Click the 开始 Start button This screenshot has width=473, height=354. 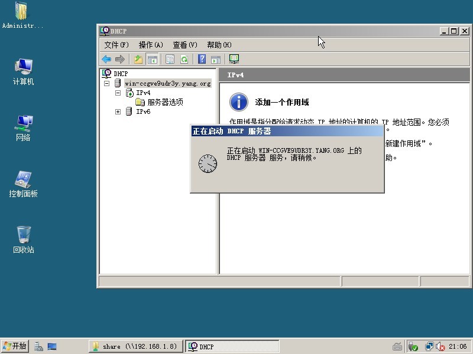(15, 346)
